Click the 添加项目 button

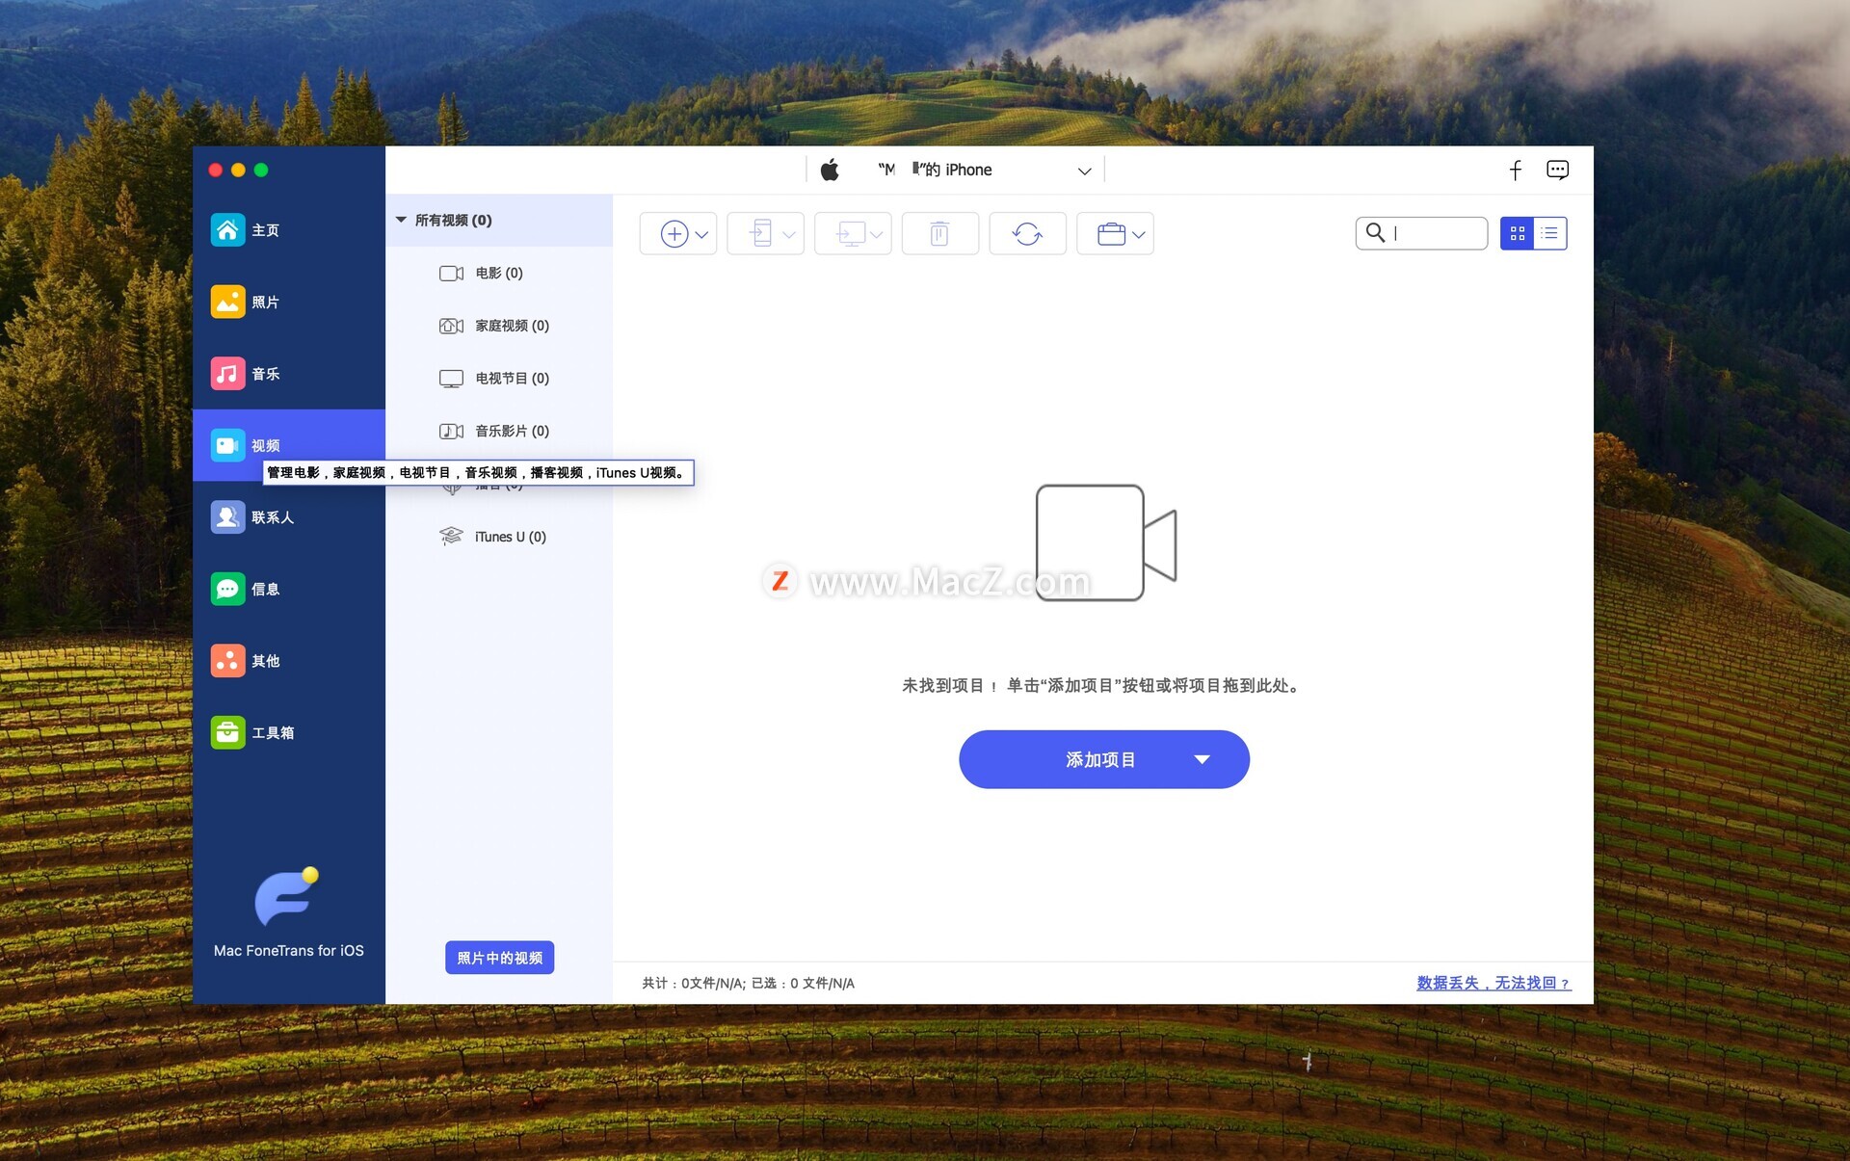coord(1104,759)
